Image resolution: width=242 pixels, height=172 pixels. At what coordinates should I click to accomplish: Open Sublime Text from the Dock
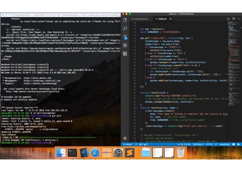(x=130, y=153)
